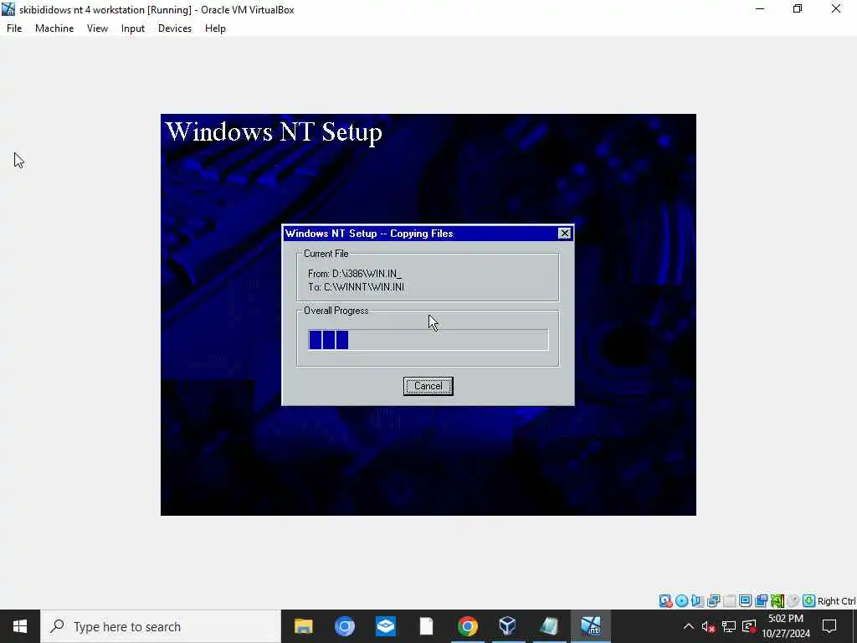857x643 pixels.
Task: Click the From: D:\i386\WIN.IN_ text
Action: coord(355,274)
